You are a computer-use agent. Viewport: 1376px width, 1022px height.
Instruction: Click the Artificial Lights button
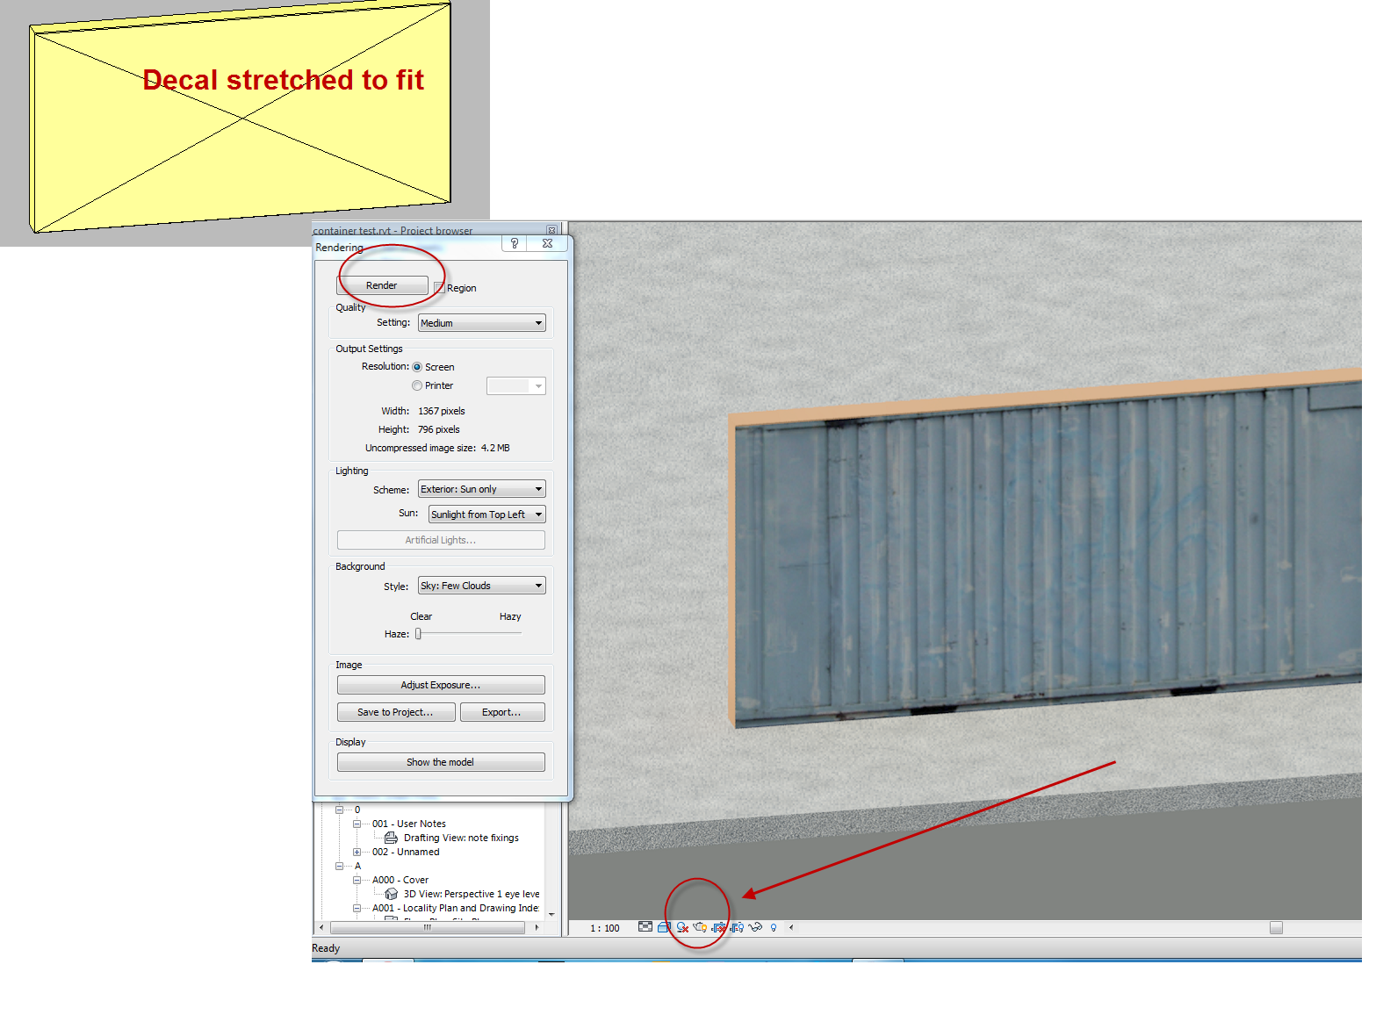pos(441,540)
